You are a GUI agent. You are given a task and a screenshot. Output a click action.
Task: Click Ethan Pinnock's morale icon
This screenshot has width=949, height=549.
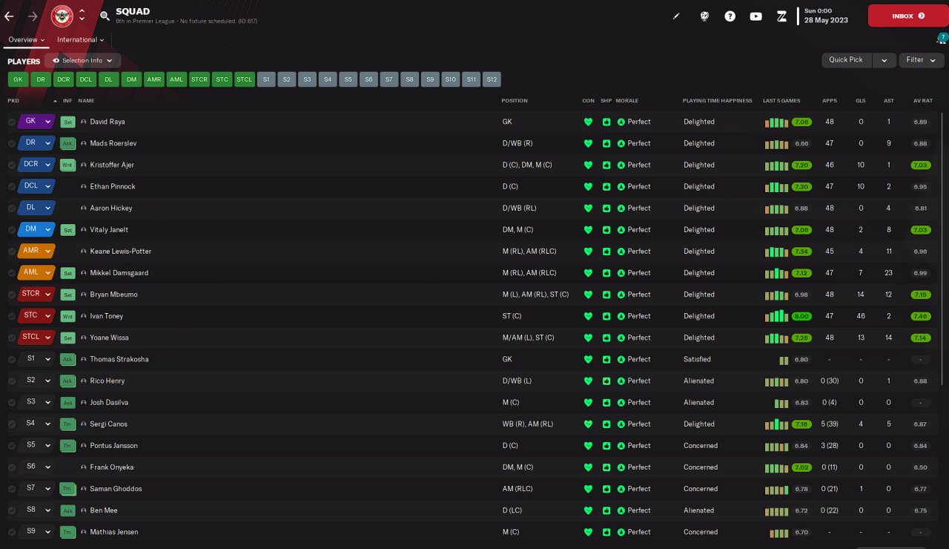click(x=621, y=186)
